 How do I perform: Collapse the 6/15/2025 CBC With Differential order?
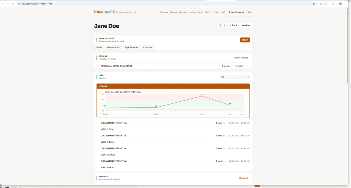pyautogui.click(x=98, y=123)
